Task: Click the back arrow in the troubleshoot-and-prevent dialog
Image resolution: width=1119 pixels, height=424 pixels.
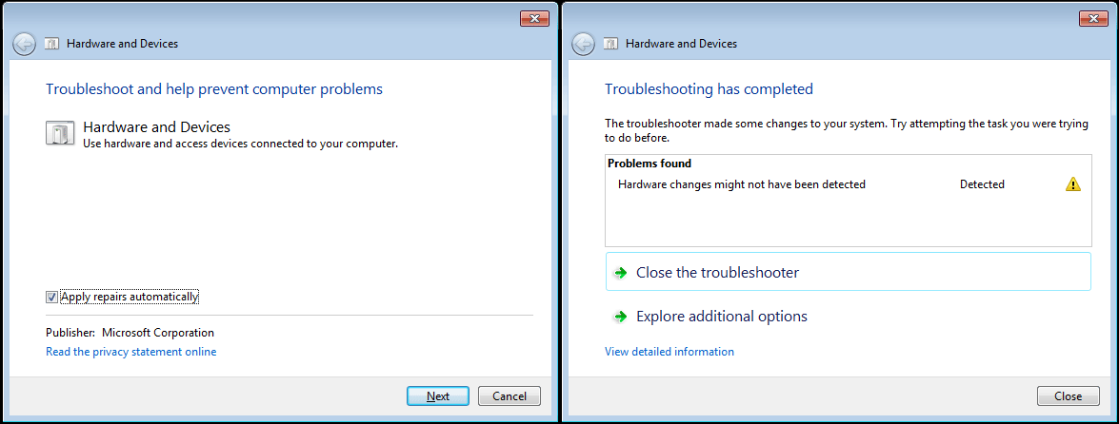Action: 25,44
